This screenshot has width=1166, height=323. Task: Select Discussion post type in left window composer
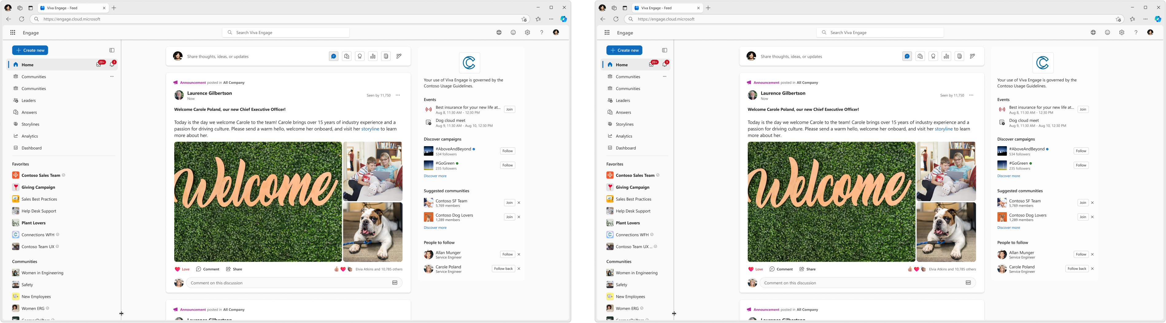click(x=334, y=56)
